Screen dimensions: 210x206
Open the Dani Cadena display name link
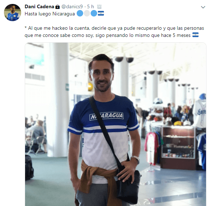[39, 7]
